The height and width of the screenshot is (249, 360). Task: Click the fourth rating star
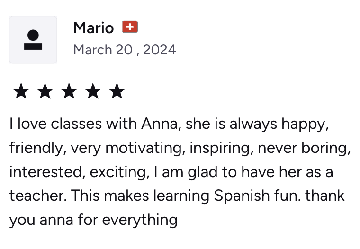point(93,91)
